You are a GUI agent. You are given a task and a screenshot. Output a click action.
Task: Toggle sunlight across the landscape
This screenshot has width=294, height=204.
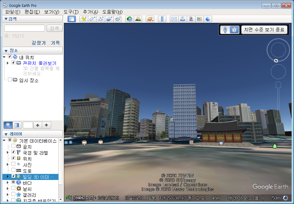(x=138, y=19)
